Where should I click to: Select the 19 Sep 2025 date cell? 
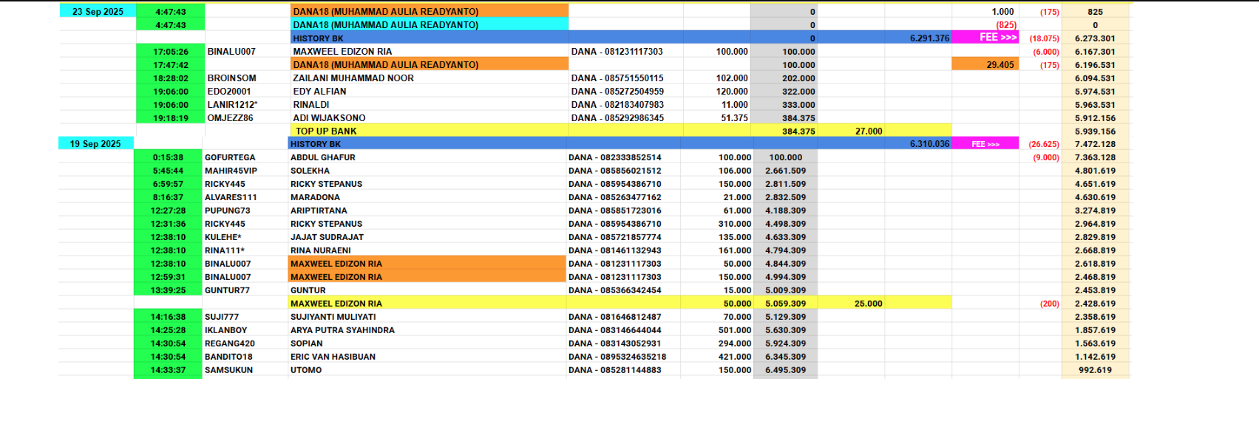[95, 144]
